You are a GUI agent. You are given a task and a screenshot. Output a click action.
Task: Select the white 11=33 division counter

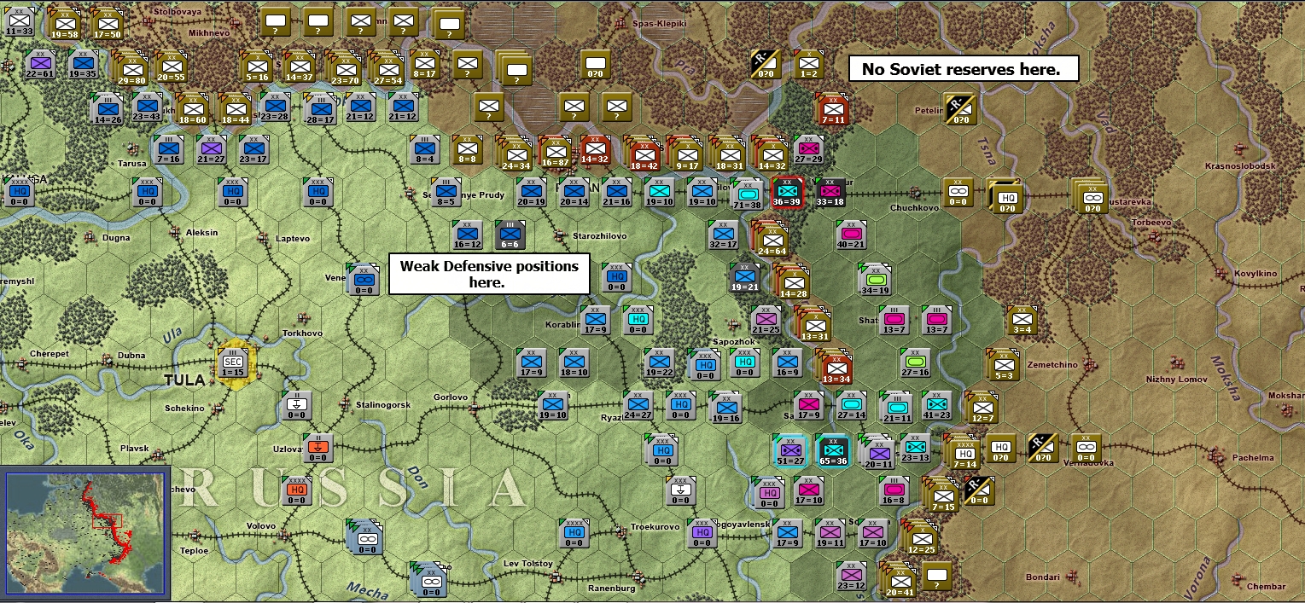point(20,22)
